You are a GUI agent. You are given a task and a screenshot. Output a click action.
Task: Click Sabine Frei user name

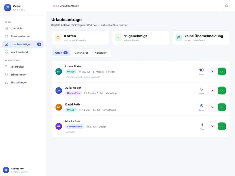[18, 169]
